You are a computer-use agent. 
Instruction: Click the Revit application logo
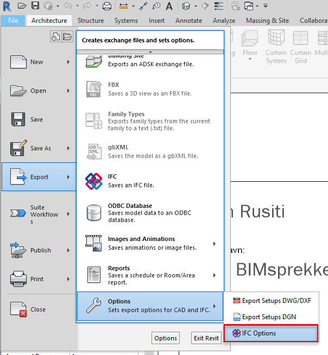point(7,6)
